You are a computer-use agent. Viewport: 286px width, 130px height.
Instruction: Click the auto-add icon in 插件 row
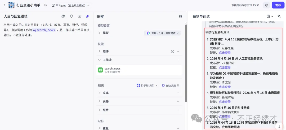point(172,51)
